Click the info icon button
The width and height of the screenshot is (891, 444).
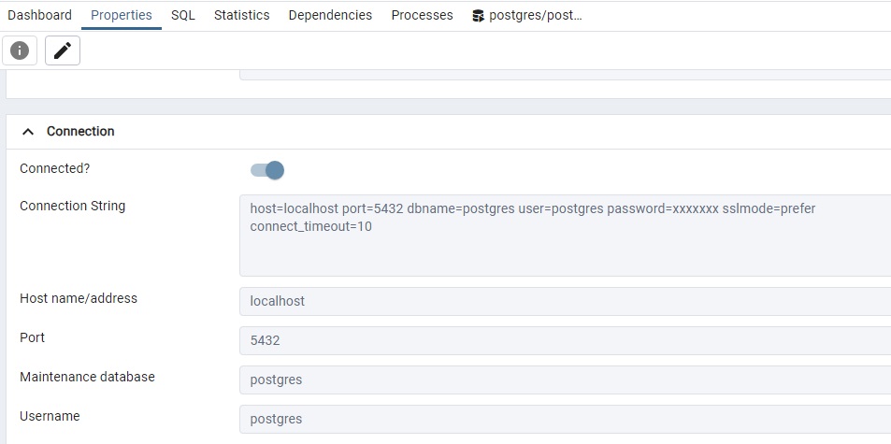pos(20,50)
